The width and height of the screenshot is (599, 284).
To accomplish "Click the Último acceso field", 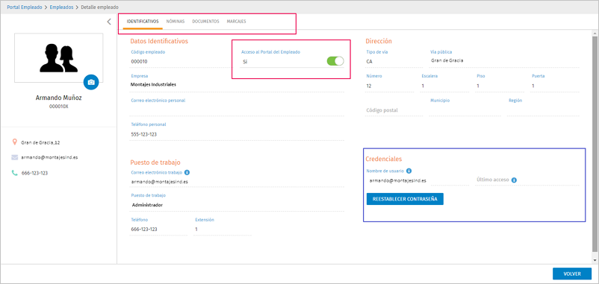I will tap(527, 180).
